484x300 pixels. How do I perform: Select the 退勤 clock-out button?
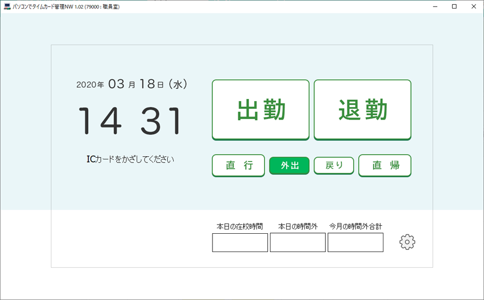pyautogui.click(x=362, y=110)
